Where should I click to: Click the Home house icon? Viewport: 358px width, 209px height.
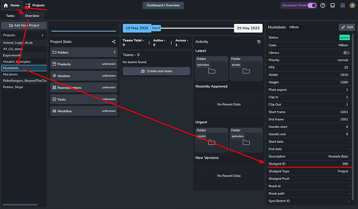(6, 5)
